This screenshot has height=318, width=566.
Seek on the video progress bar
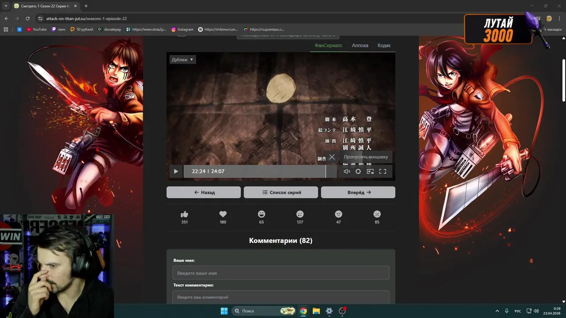coord(260,171)
